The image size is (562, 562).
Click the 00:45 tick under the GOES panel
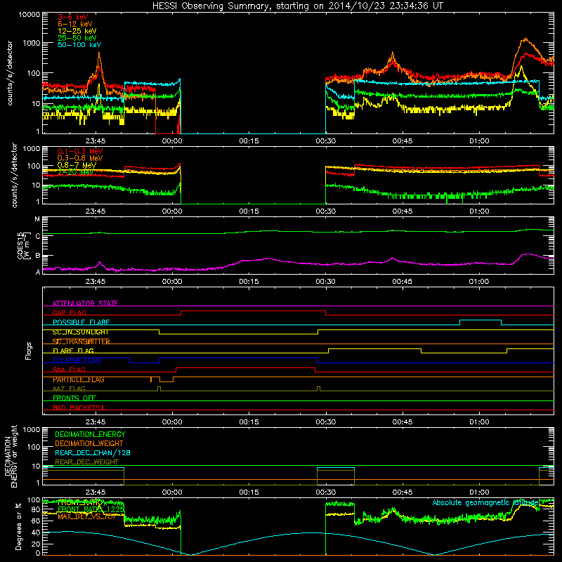click(x=402, y=282)
